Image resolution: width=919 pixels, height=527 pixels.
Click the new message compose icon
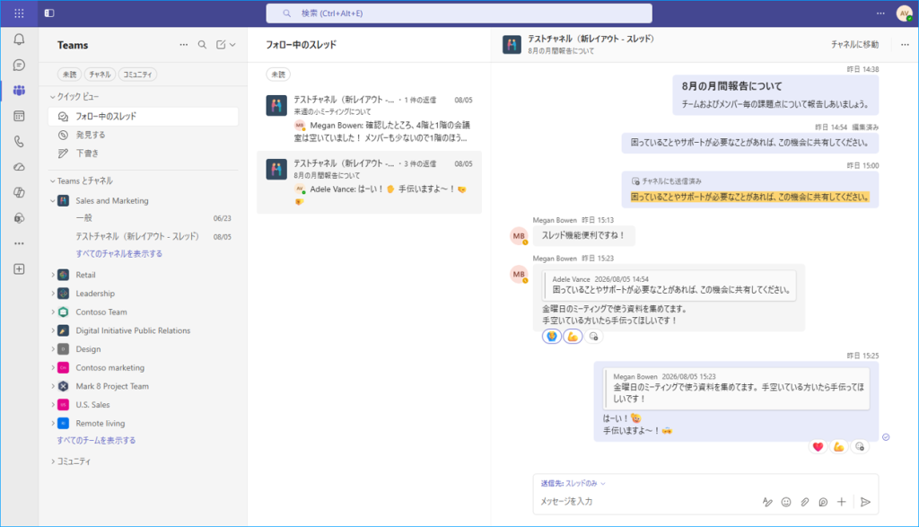221,45
